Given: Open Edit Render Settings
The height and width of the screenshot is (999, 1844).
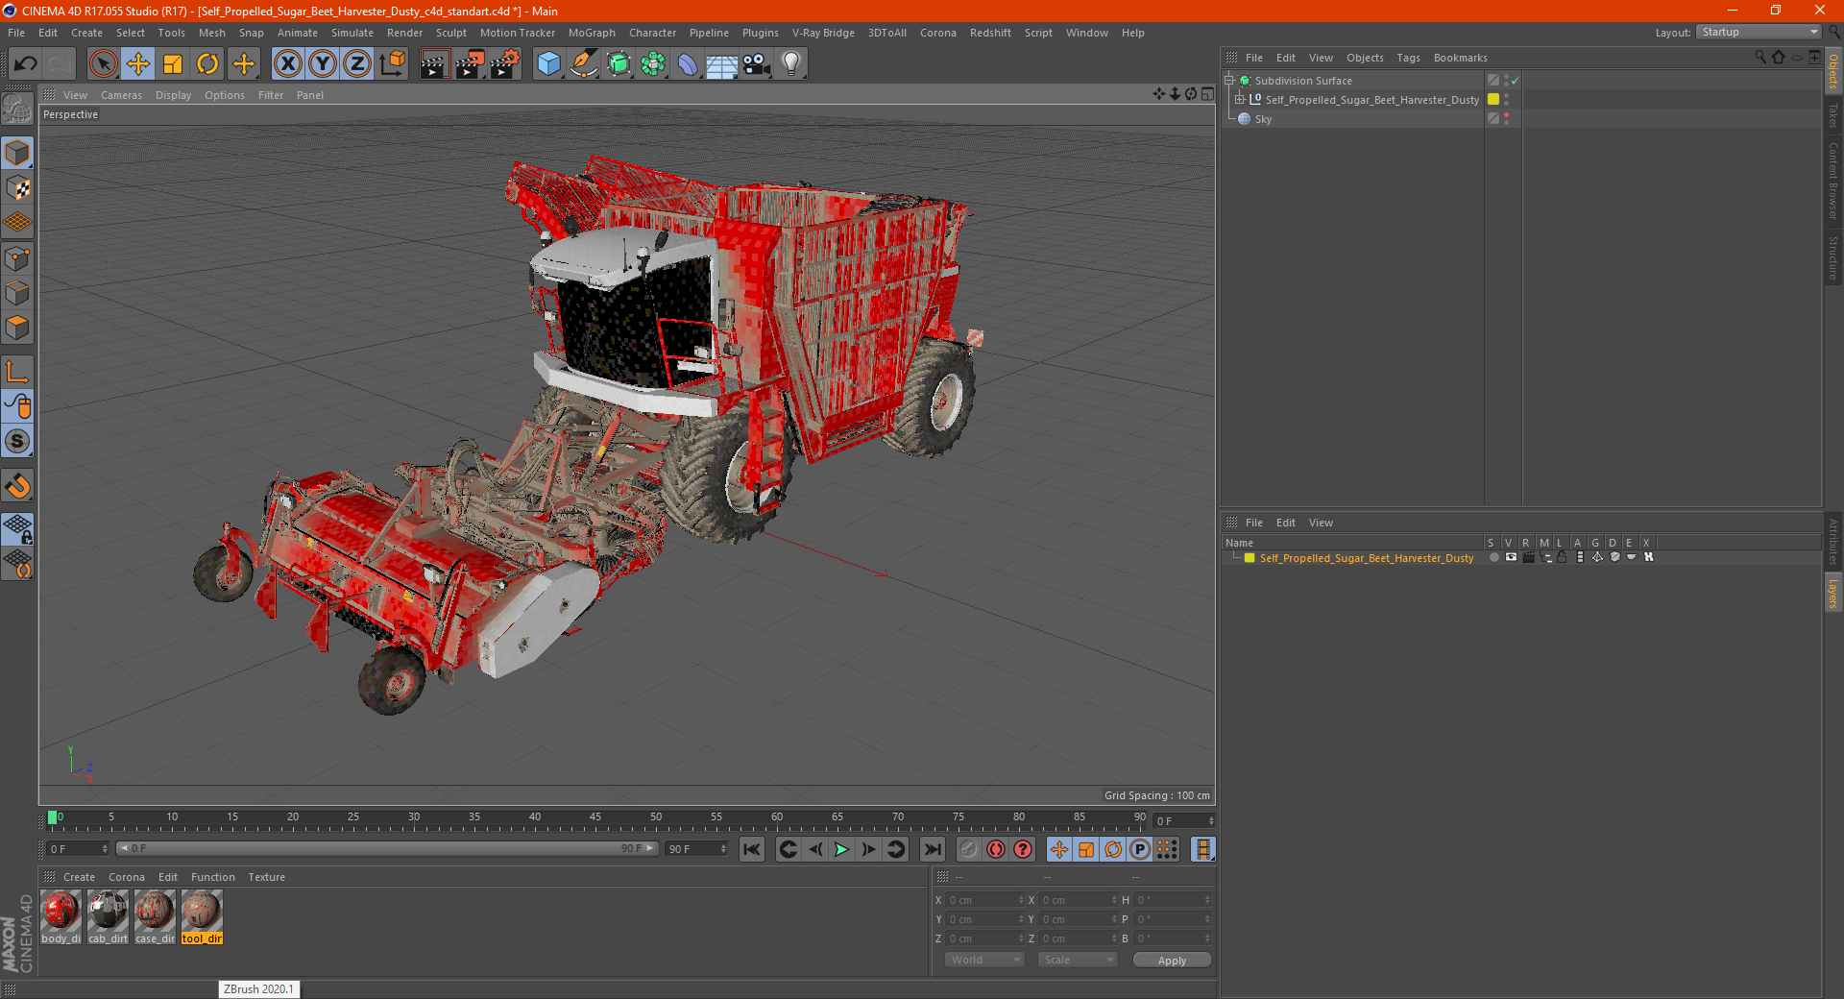Looking at the screenshot, I should pyautogui.click(x=505, y=64).
